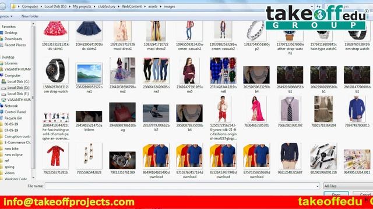Open the 06-05-19 folder in sidebar
Viewport: 373px width, 209px height.
point(11,124)
